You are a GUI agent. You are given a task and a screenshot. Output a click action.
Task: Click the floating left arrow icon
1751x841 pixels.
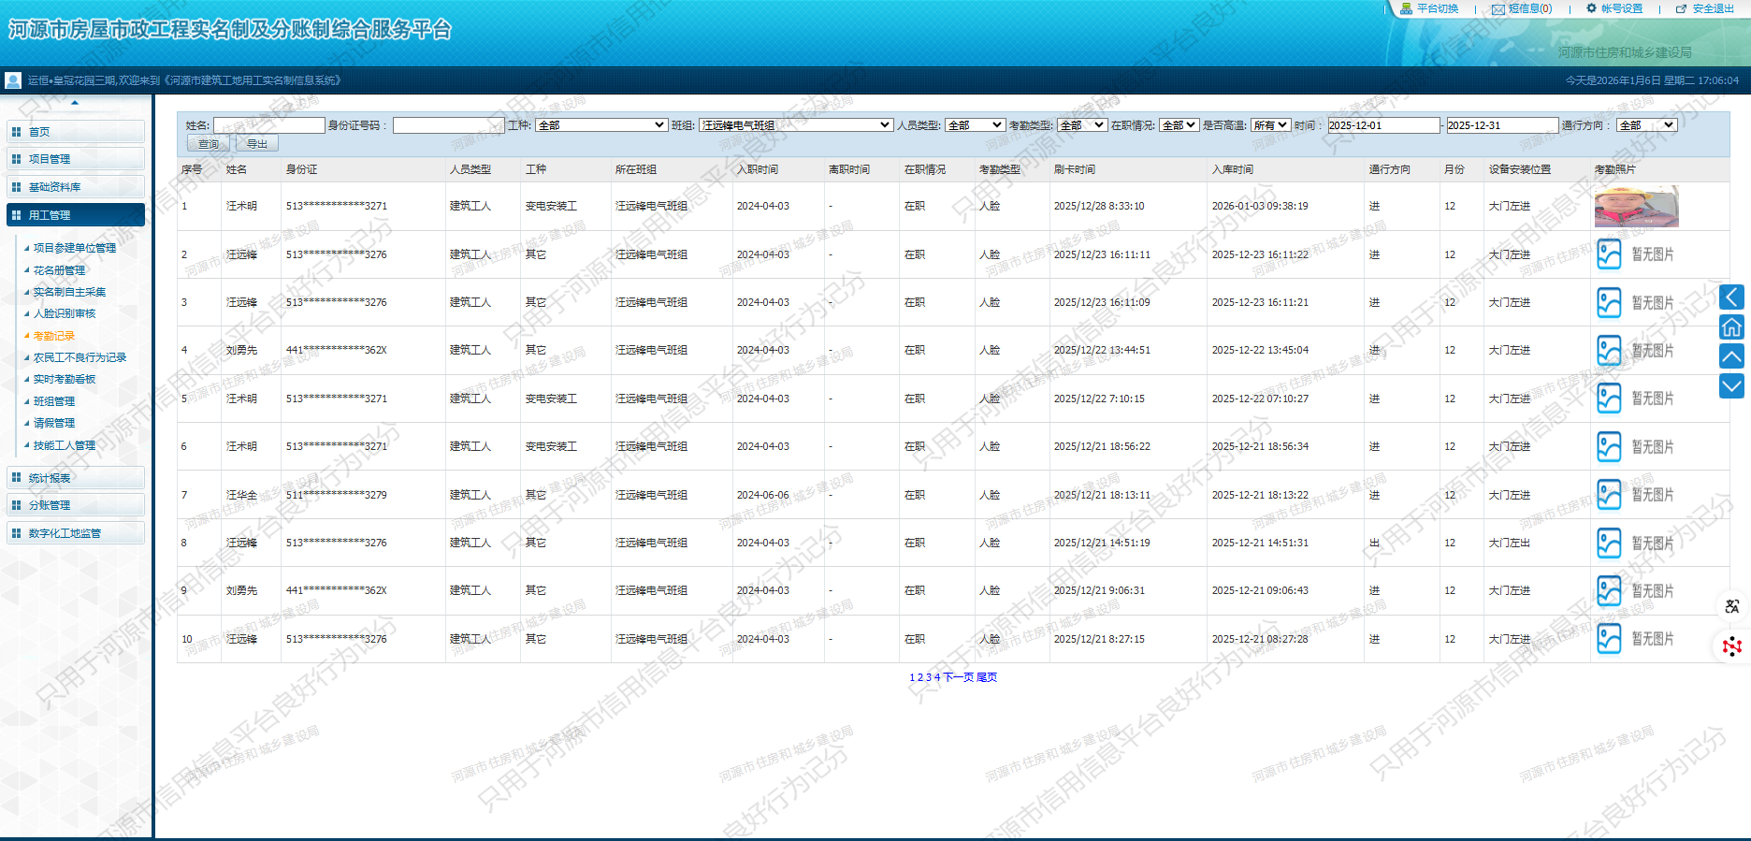tap(1731, 297)
